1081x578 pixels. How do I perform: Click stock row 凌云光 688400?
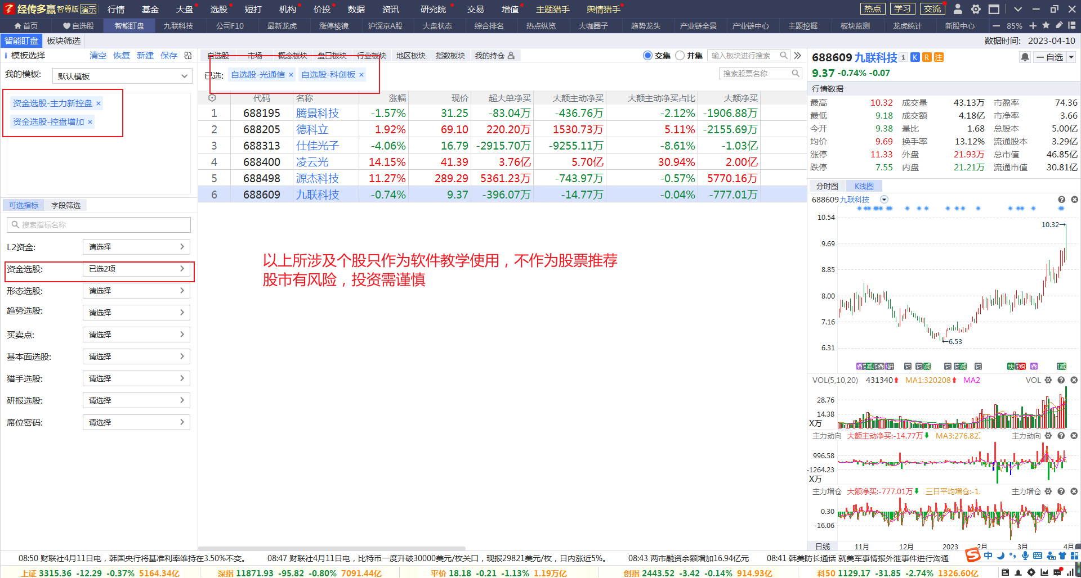(x=502, y=162)
